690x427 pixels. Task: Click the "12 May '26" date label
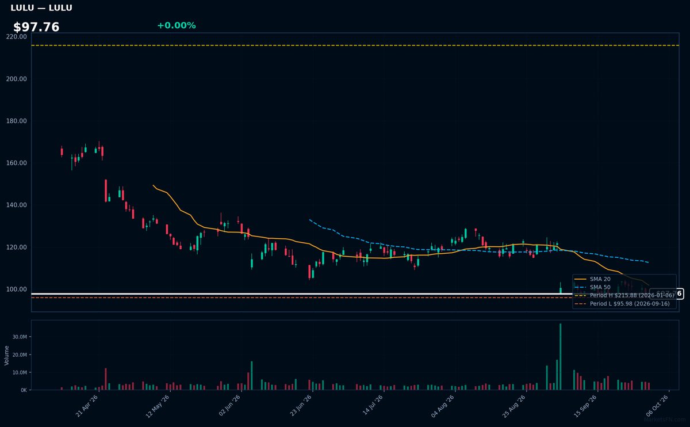(158, 406)
